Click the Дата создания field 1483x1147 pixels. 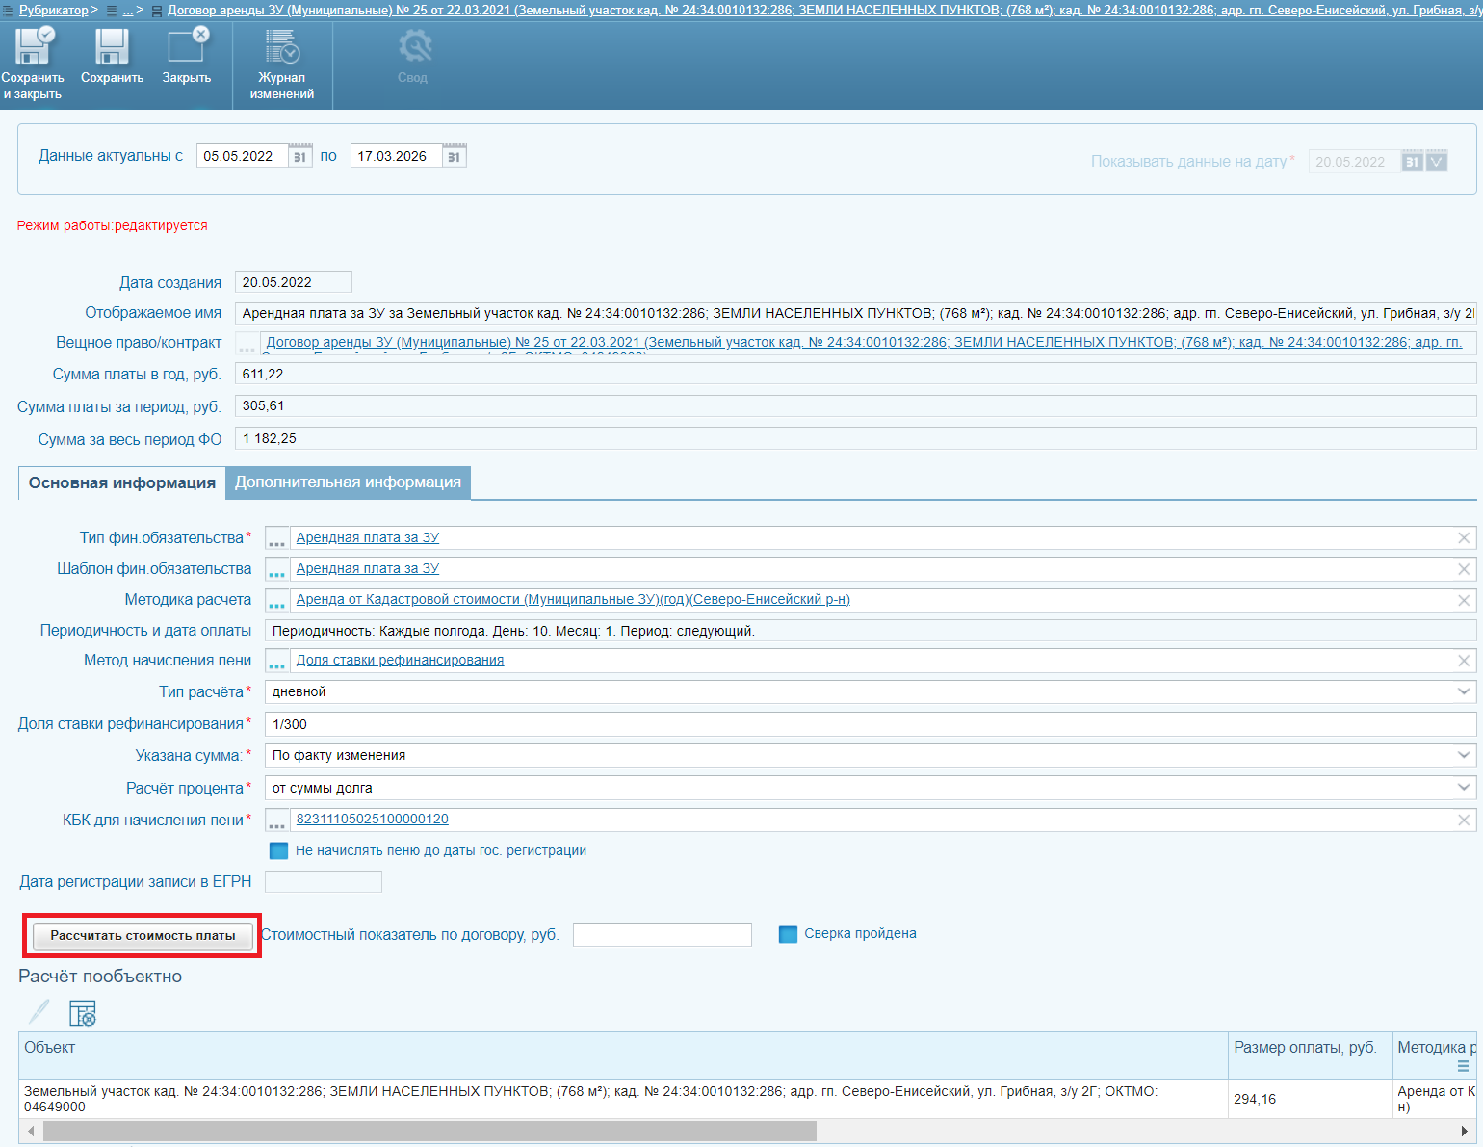pyautogui.click(x=294, y=282)
